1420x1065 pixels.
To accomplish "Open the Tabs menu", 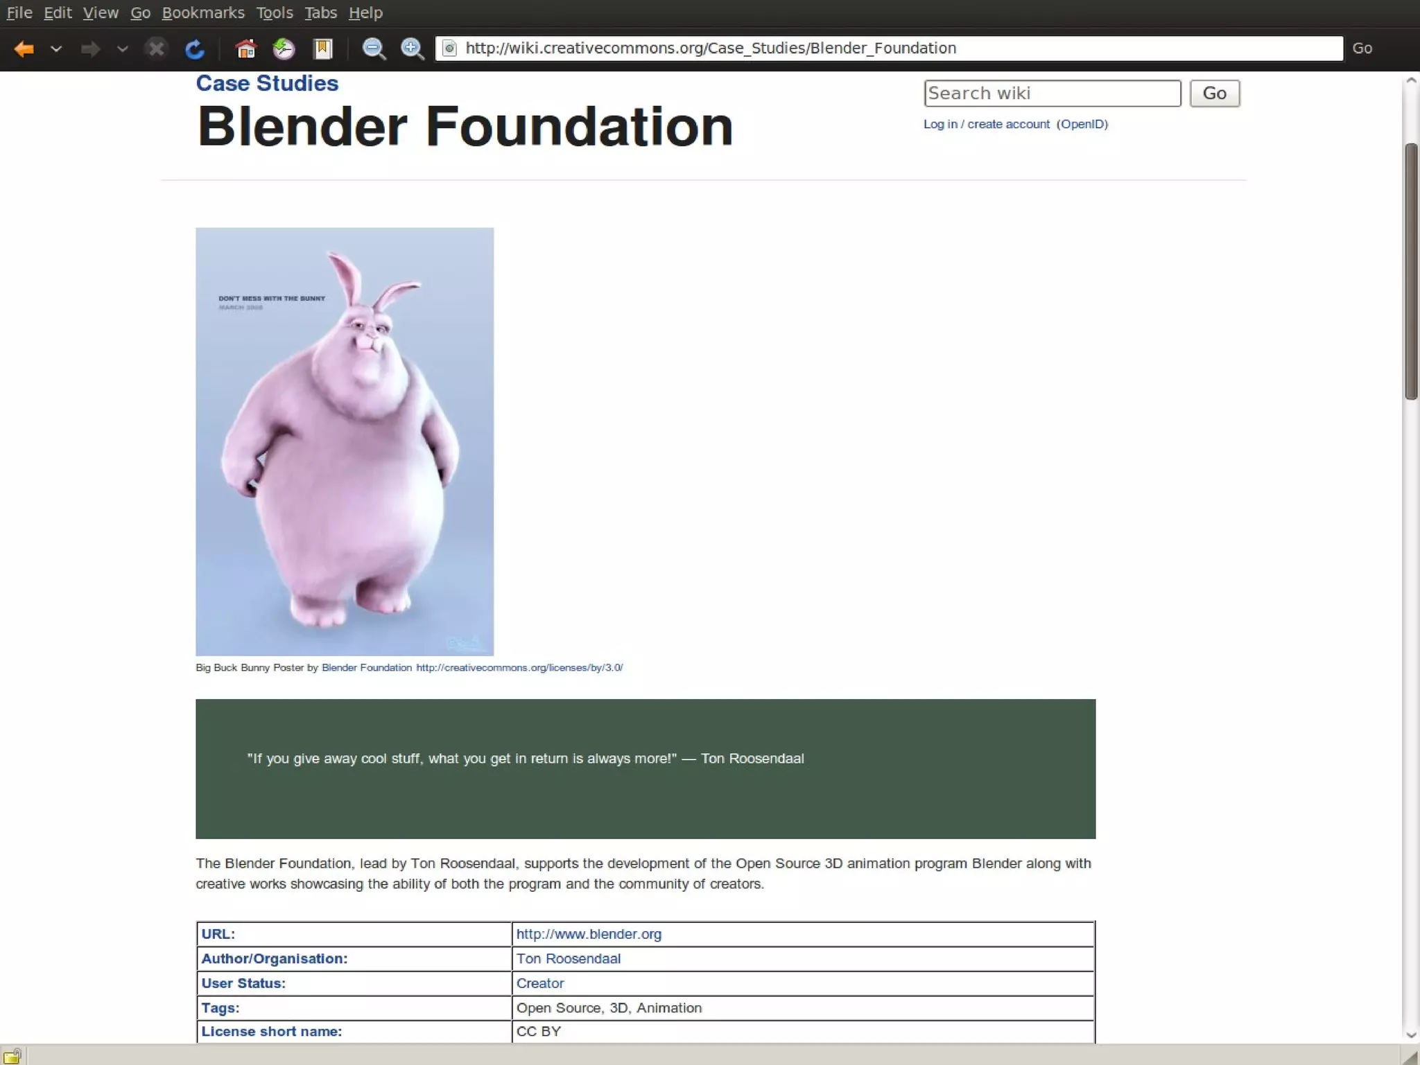I will coord(320,12).
